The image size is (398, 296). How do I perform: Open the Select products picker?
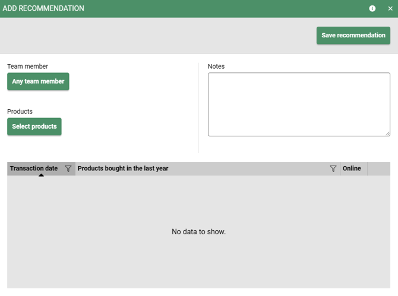point(34,126)
